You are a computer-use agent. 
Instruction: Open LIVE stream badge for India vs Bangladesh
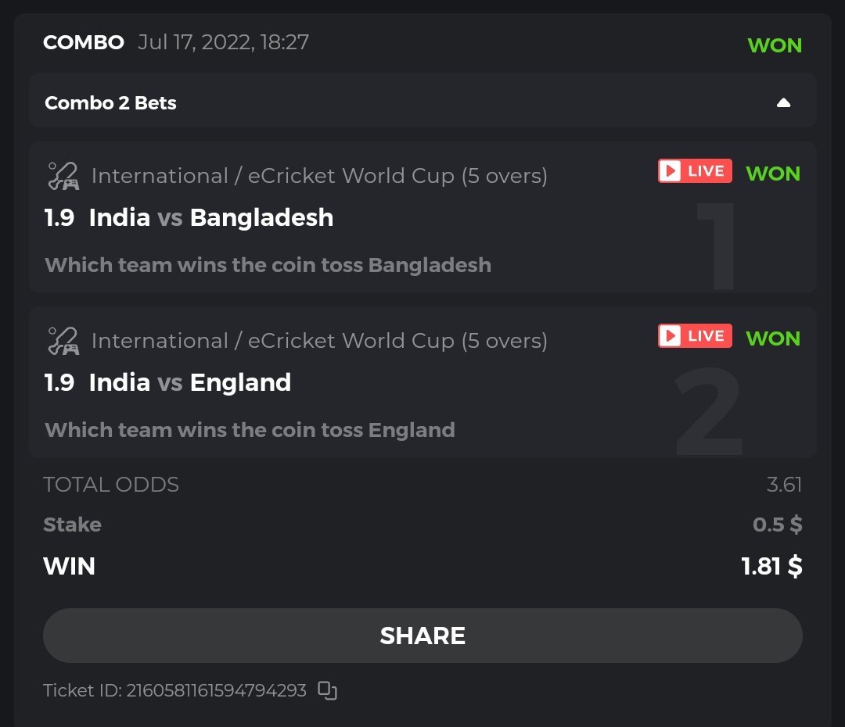[695, 171]
